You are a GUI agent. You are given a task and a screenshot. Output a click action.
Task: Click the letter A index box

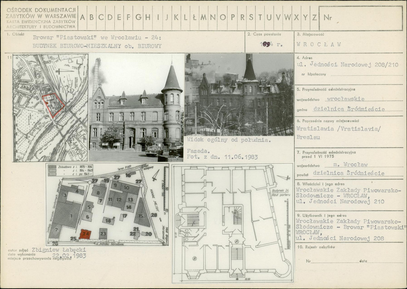pyautogui.click(x=82, y=18)
